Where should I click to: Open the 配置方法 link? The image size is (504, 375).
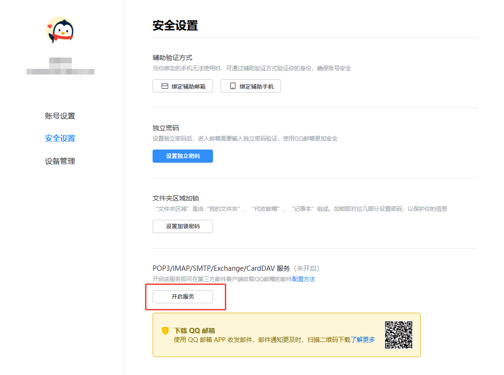pyautogui.click(x=303, y=279)
